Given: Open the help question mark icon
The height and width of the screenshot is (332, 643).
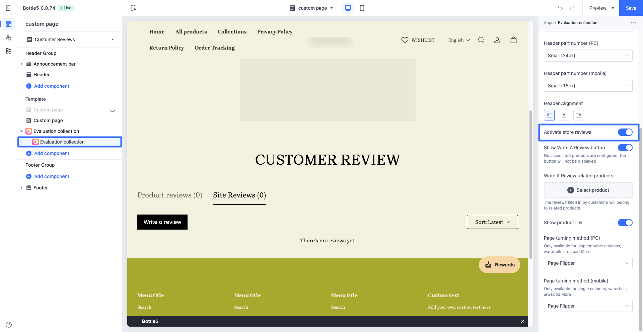Looking at the screenshot, I should tap(9, 325).
